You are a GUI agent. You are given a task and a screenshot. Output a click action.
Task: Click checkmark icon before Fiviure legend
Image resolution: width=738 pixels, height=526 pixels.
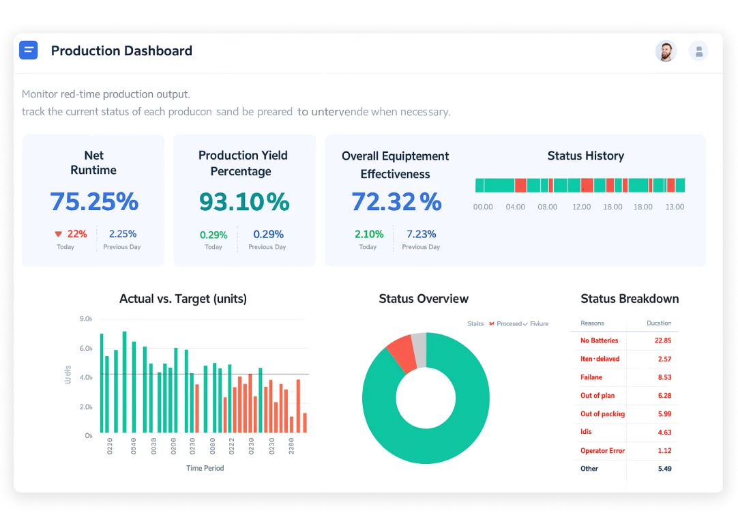pyautogui.click(x=525, y=324)
